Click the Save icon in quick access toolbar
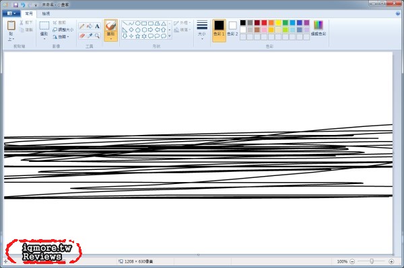 (x=15, y=5)
